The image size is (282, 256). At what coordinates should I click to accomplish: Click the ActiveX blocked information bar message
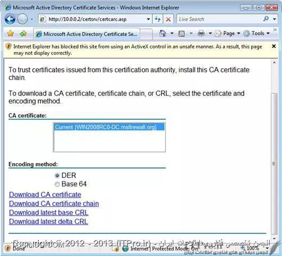pos(138,50)
